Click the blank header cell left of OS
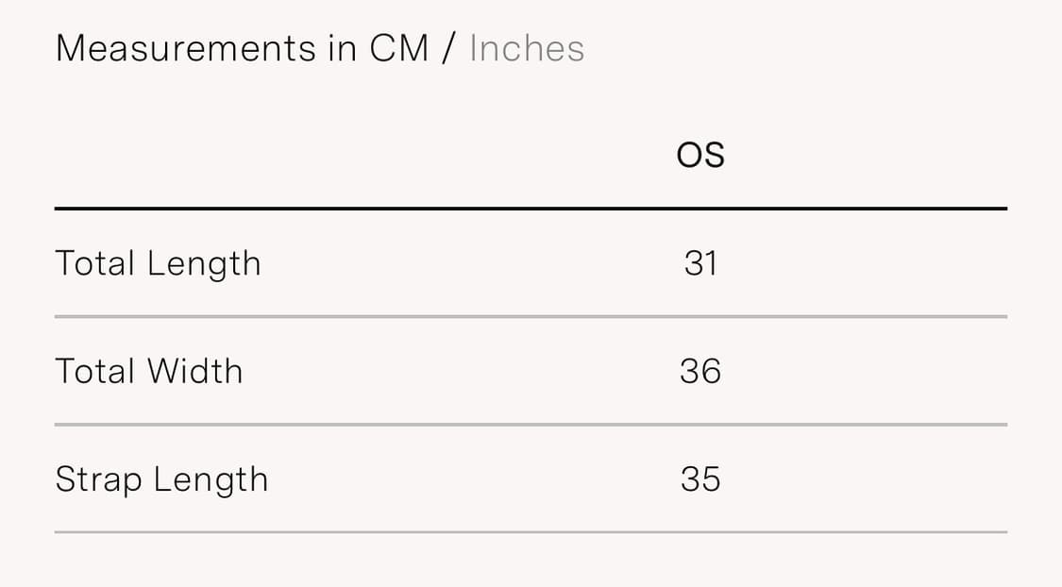This screenshot has height=587, width=1062. [283, 156]
